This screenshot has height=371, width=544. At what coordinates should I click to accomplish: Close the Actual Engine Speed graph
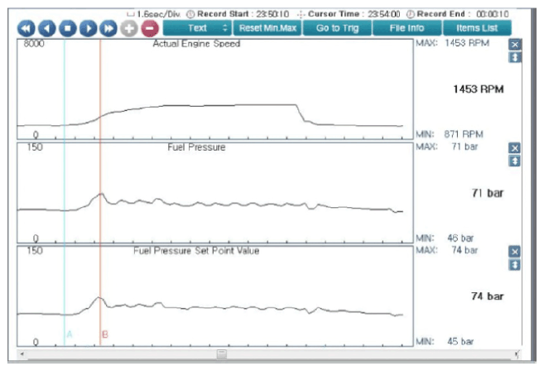click(514, 44)
